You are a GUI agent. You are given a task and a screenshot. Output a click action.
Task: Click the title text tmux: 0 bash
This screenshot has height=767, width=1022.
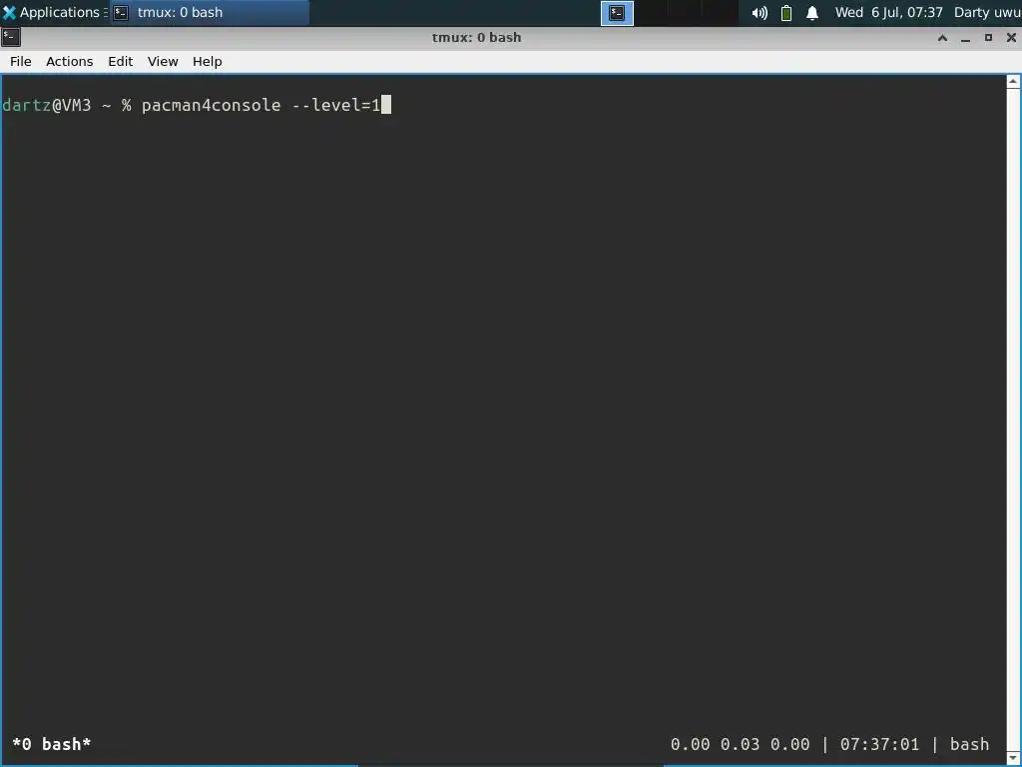476,37
